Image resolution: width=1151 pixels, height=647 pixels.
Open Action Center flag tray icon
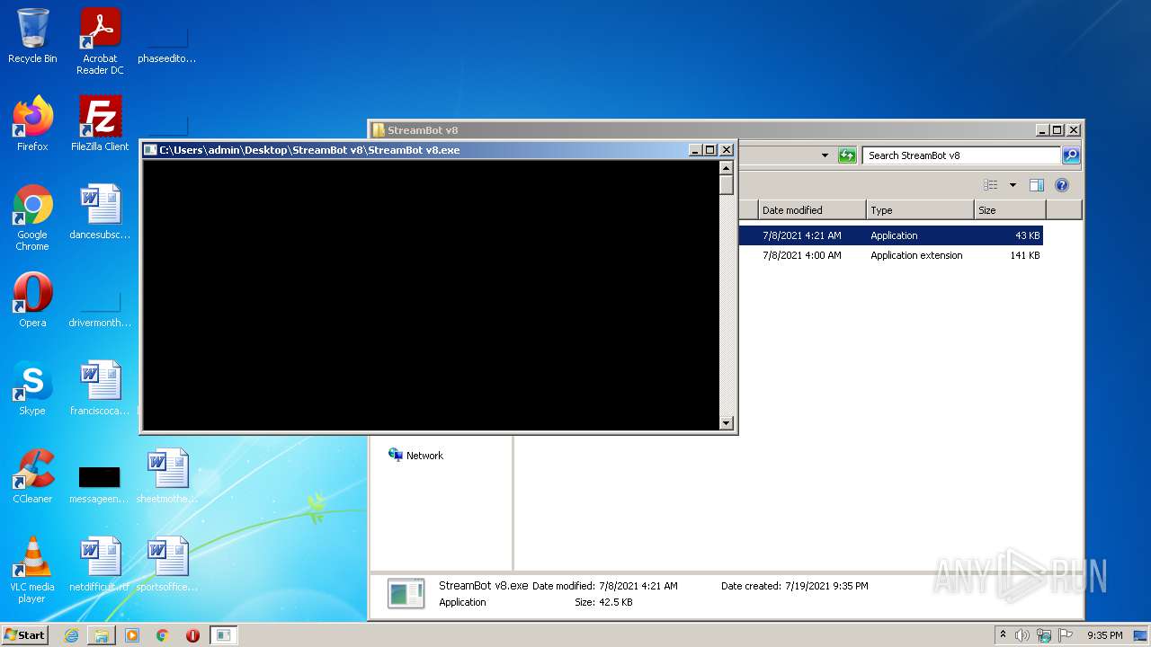[x=1066, y=635]
